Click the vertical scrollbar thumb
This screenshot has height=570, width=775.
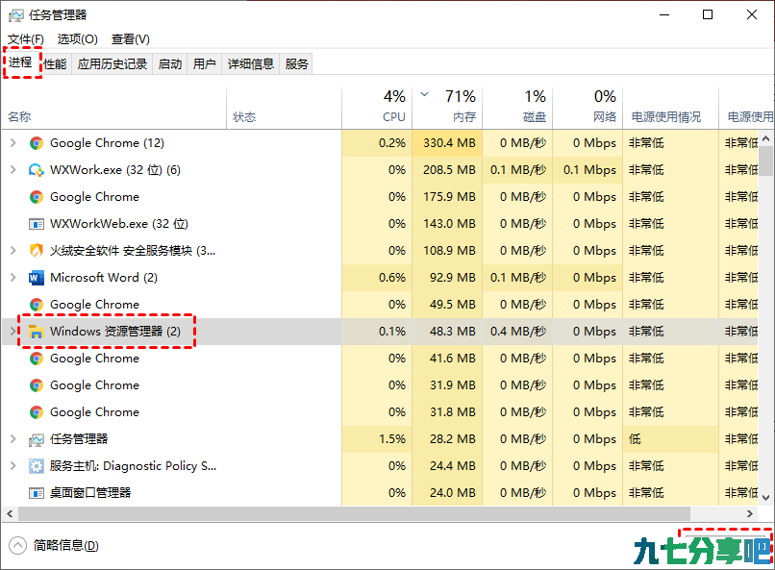[x=765, y=161]
